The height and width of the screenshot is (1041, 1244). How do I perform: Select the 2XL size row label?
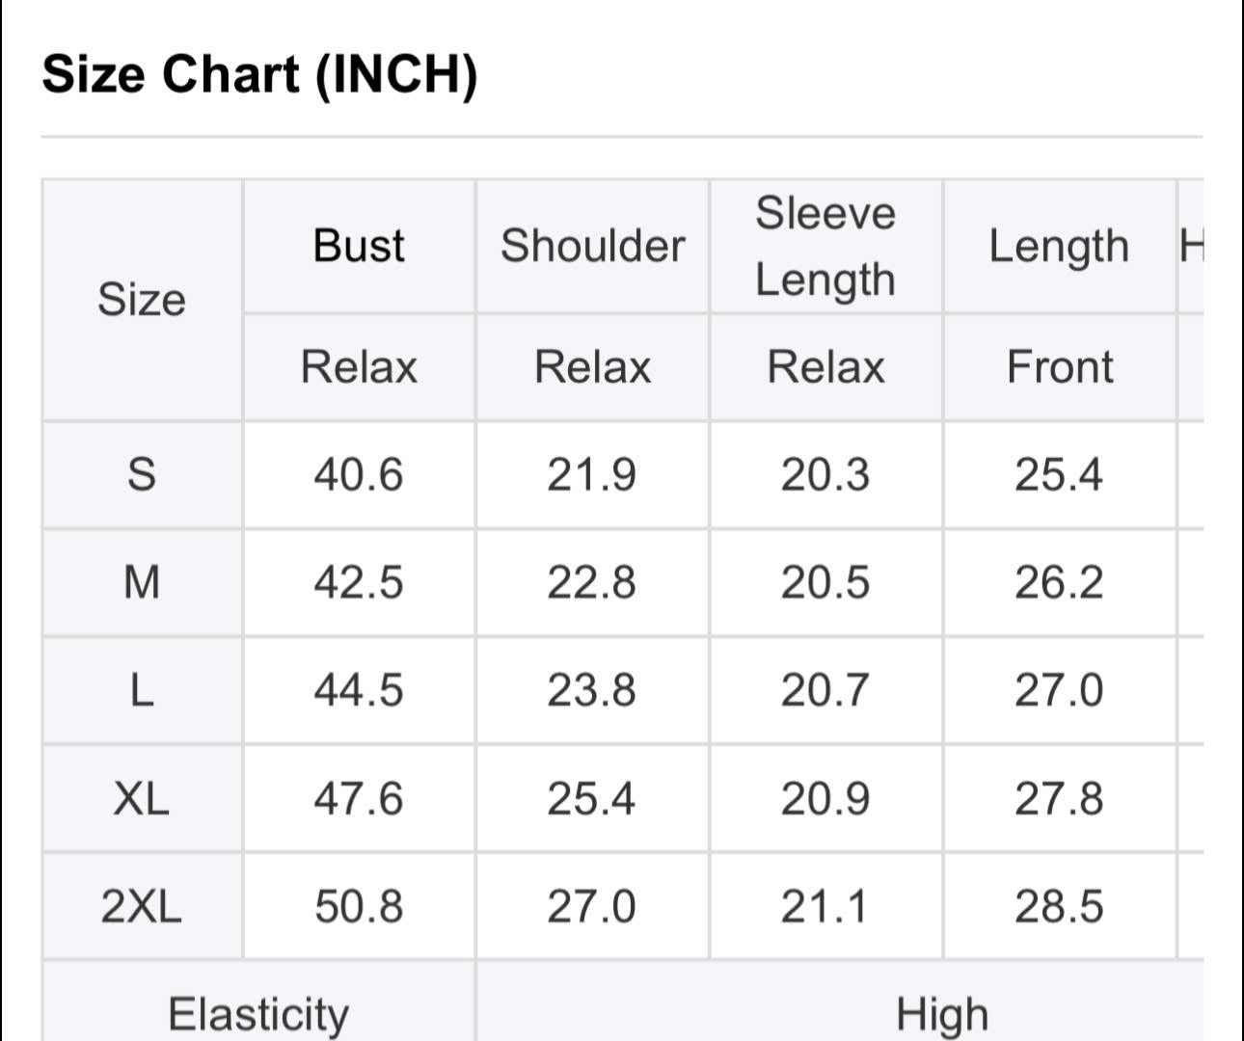pos(142,906)
